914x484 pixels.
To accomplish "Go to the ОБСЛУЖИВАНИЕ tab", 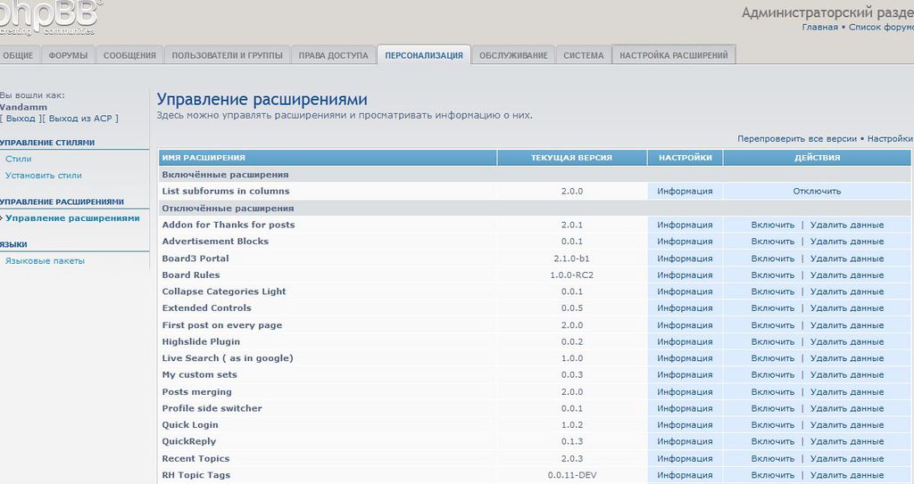I will [x=513, y=55].
